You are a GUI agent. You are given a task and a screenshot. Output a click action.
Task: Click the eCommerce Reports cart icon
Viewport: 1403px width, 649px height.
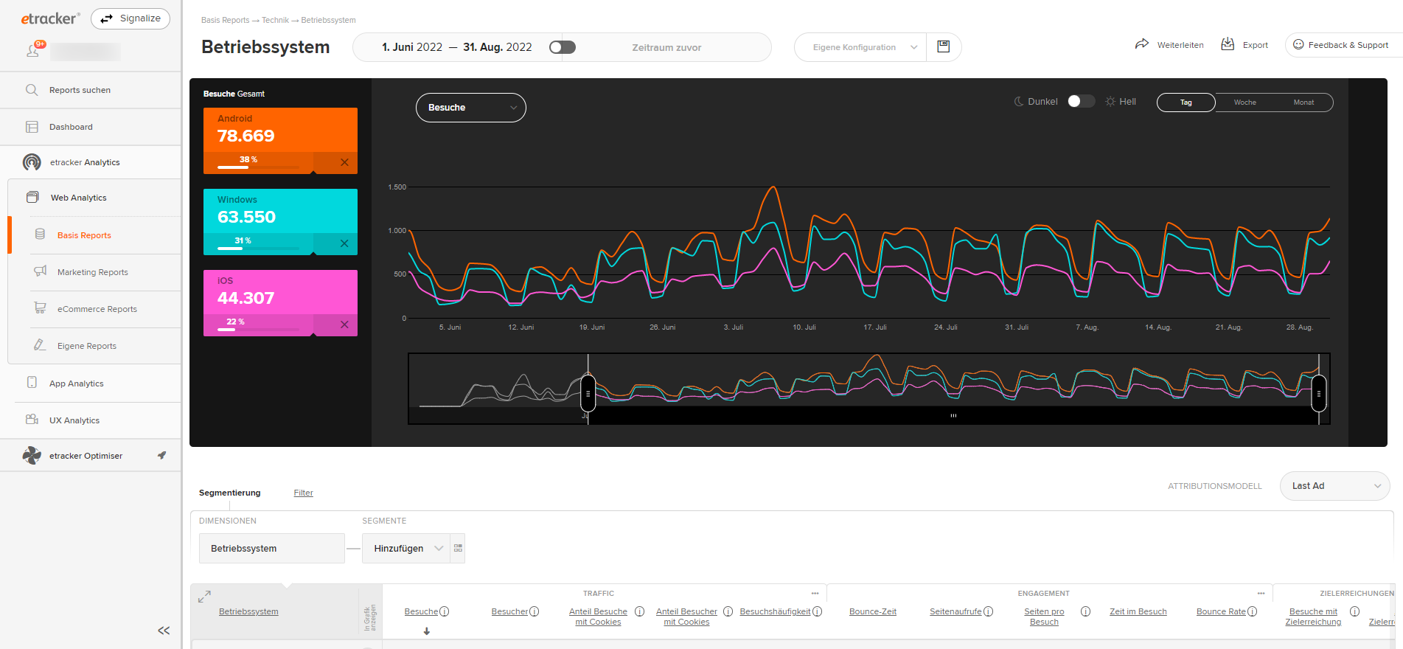[41, 308]
